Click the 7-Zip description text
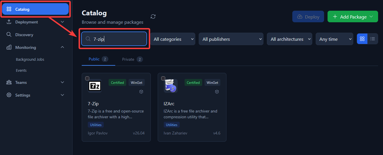Image resolution: width=383 pixels, height=155 pixels. (116, 114)
